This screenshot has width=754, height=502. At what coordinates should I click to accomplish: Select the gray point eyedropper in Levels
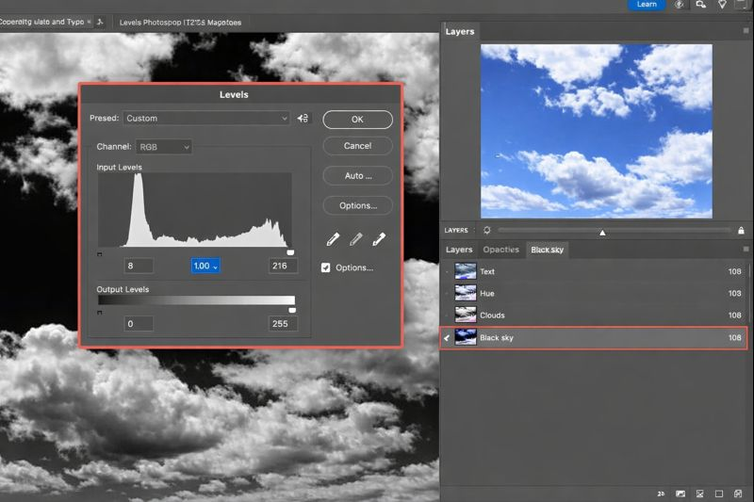click(356, 240)
